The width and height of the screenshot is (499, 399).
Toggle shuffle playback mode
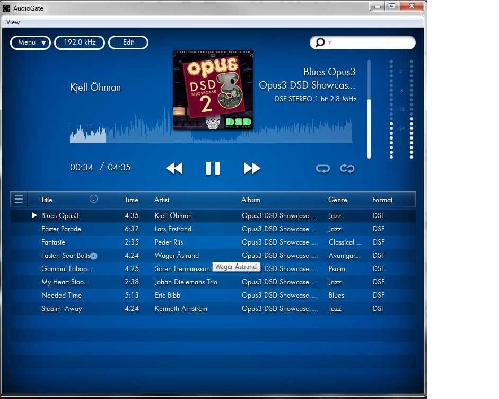347,168
